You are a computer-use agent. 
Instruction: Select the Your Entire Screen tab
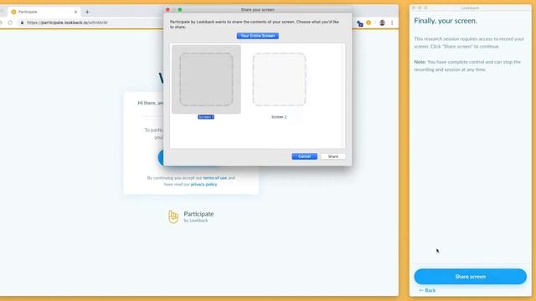pos(258,36)
